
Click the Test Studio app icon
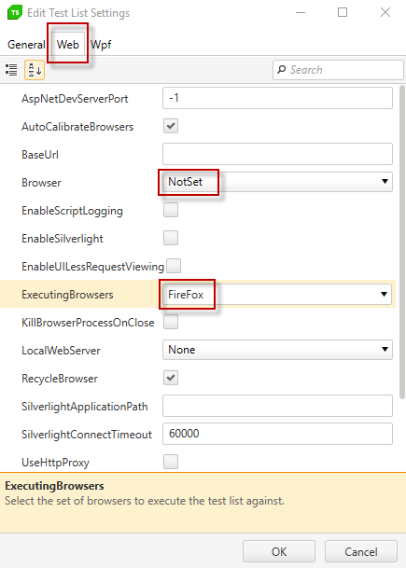point(15,13)
